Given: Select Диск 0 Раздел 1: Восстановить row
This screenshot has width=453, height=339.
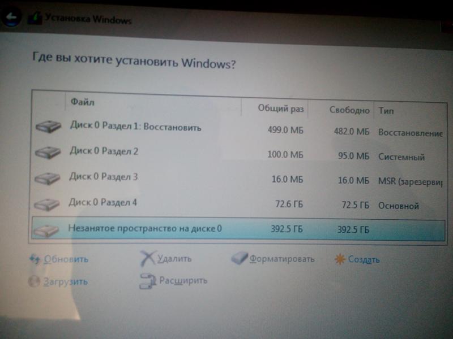Looking at the screenshot, I should pyautogui.click(x=238, y=129).
